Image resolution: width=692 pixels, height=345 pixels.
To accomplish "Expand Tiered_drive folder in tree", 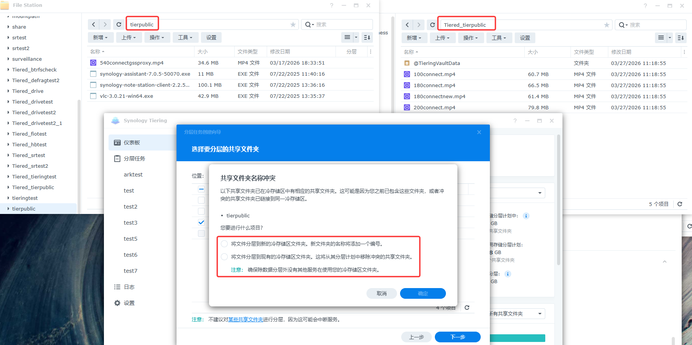I will pos(8,91).
